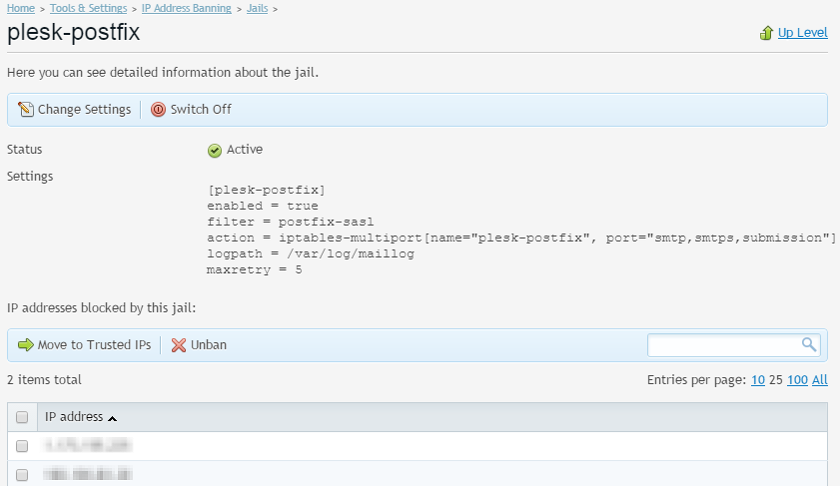The width and height of the screenshot is (840, 486).
Task: Click the "enabled = true" settings line
Action: [263, 206]
